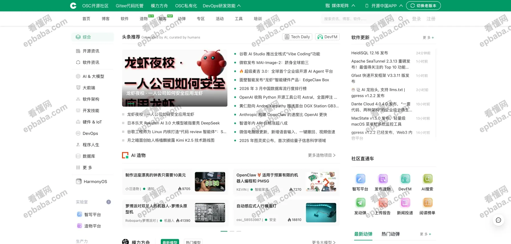The height and width of the screenshot is (244, 511).
Task: Open the 发布造物 icon
Action: (x=383, y=179)
